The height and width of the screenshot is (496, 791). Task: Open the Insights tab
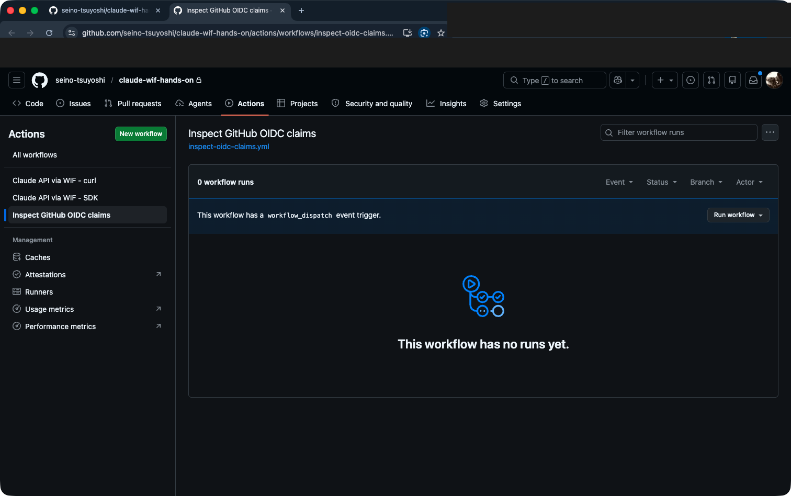tap(446, 104)
